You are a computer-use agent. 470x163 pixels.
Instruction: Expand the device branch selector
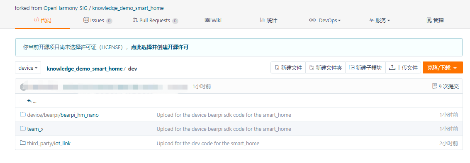point(28,68)
